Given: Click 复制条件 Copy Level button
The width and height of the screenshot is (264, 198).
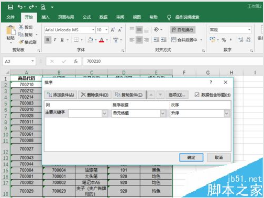Looking at the screenshot, I should (129, 95).
